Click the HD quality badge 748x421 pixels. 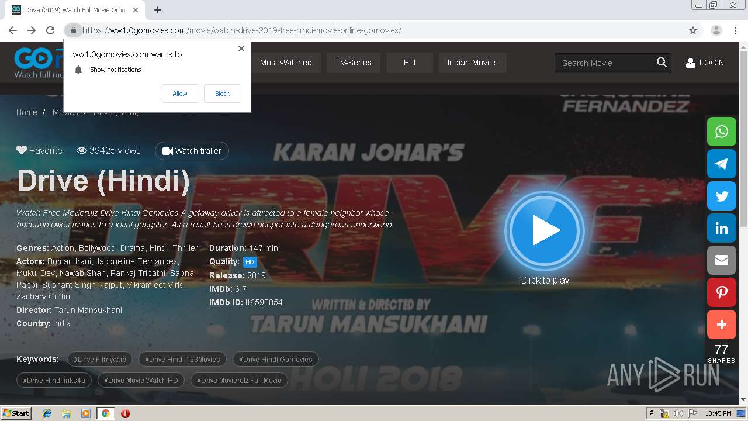(x=250, y=262)
